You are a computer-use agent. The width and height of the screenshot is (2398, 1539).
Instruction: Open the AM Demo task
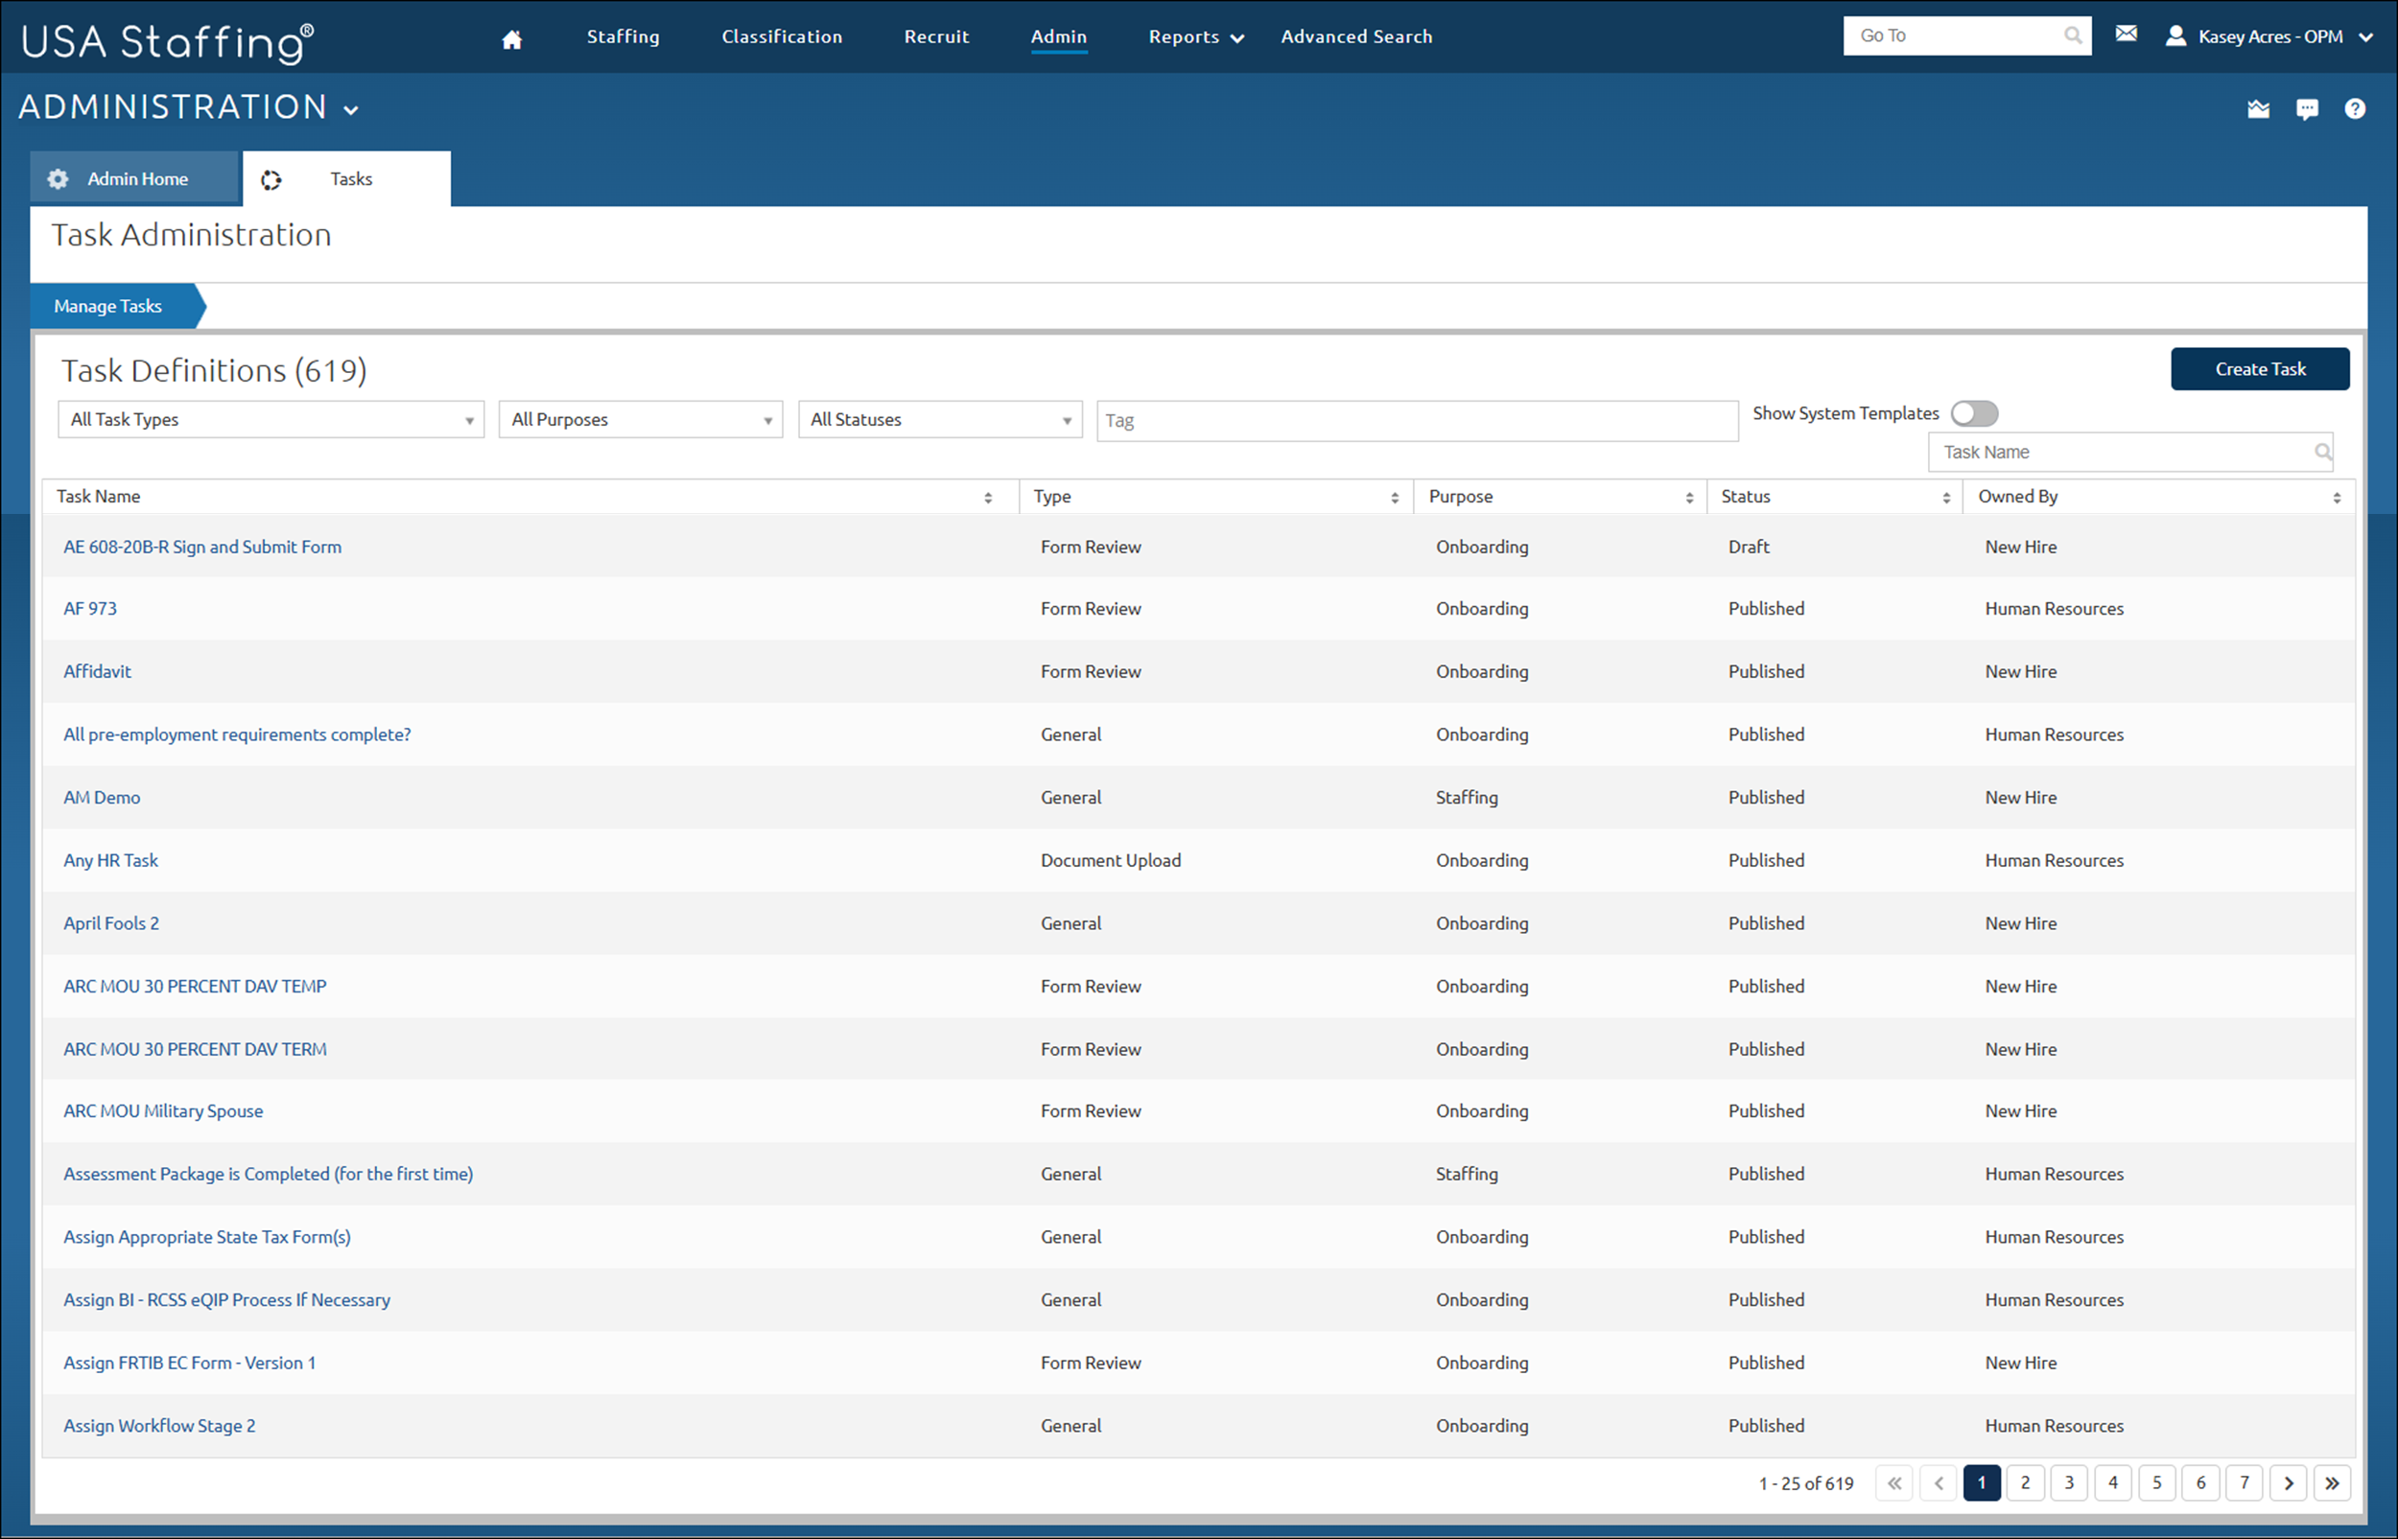click(102, 798)
